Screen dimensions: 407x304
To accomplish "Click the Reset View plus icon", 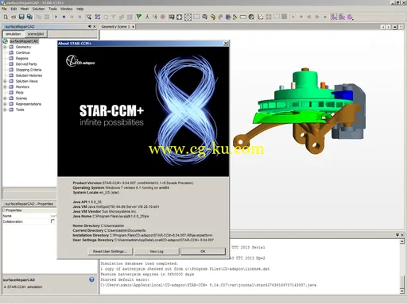I will pos(180,17).
